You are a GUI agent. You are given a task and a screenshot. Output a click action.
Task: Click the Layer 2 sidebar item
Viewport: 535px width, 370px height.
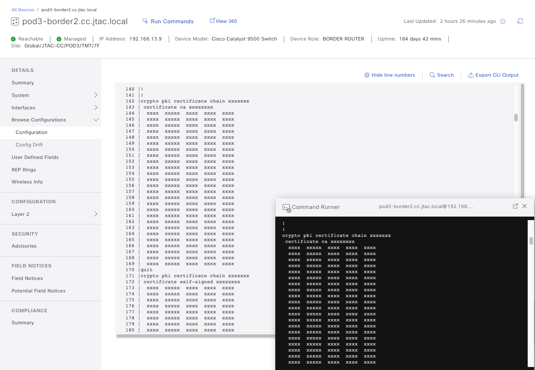coord(20,214)
